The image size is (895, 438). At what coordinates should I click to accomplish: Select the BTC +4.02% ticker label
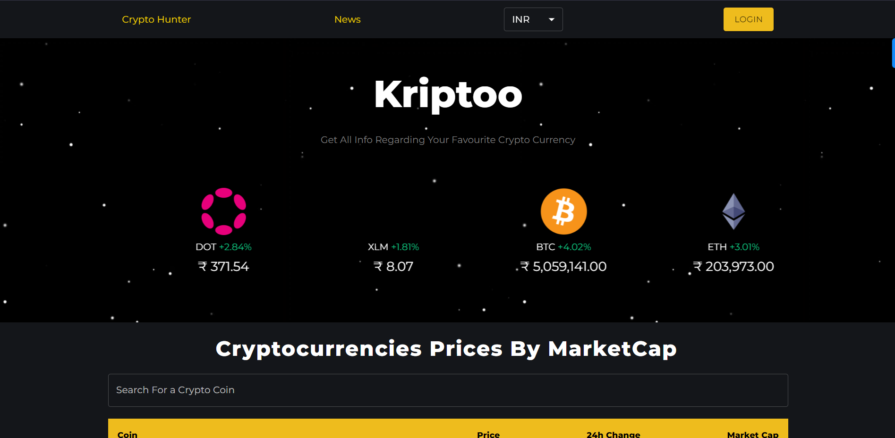tap(563, 247)
